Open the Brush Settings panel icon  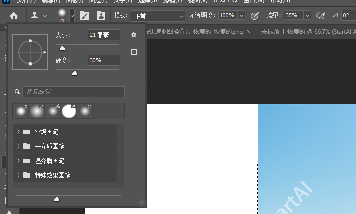(x=84, y=16)
